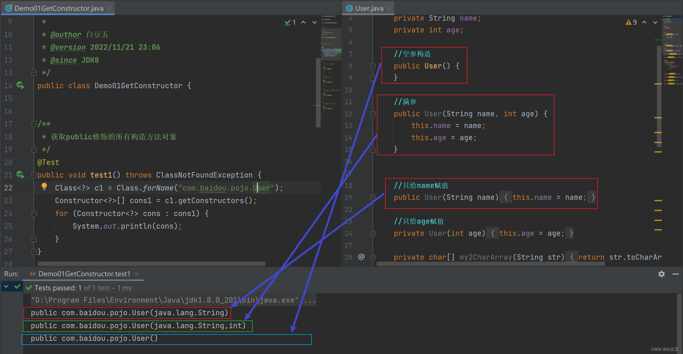Click the horizontal scrollbar of User.java editor
Image resolution: width=683 pixels, height=354 pixels.
point(490,264)
